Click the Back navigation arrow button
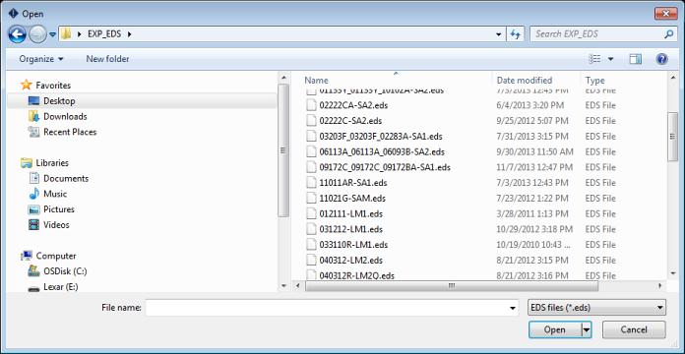The image size is (685, 354). pos(17,34)
